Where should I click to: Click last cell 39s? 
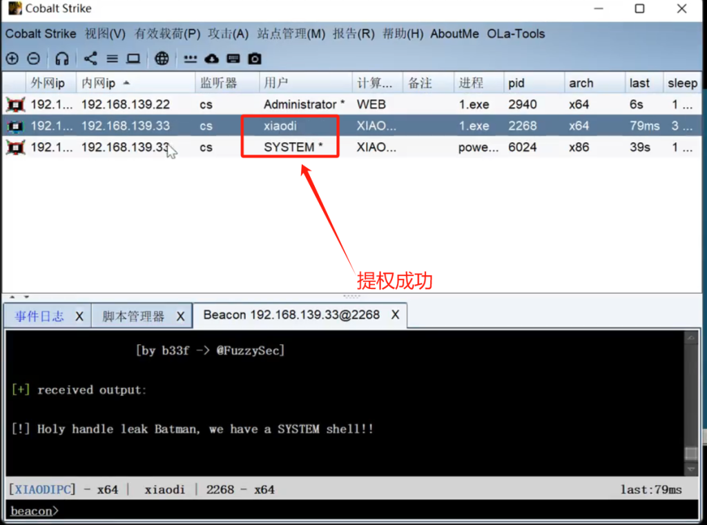[x=640, y=148]
